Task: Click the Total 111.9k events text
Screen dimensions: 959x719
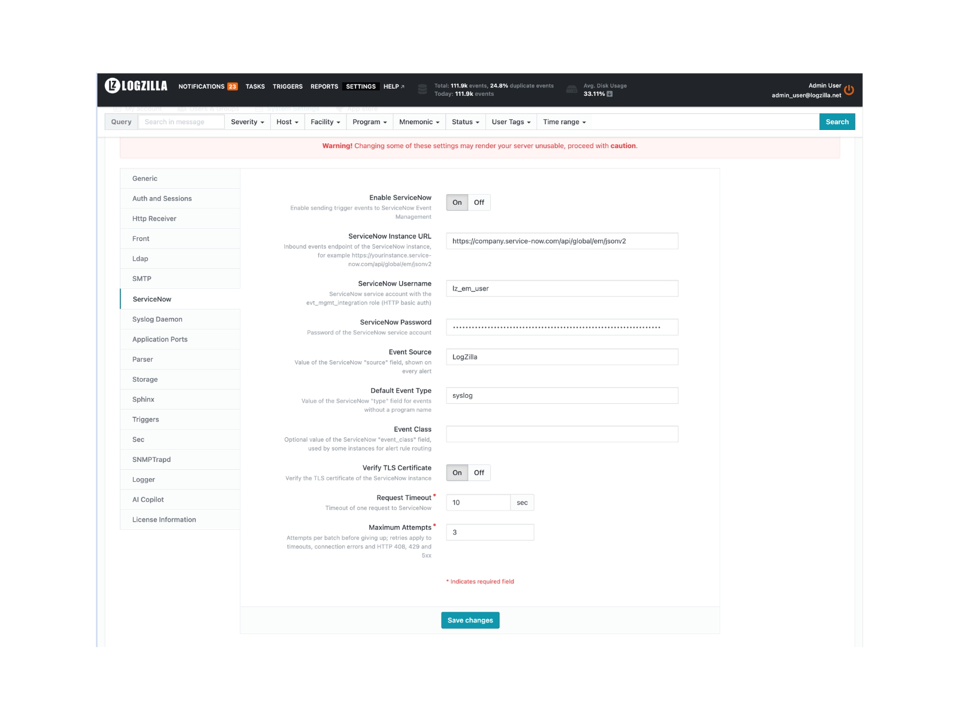Action: (x=494, y=86)
